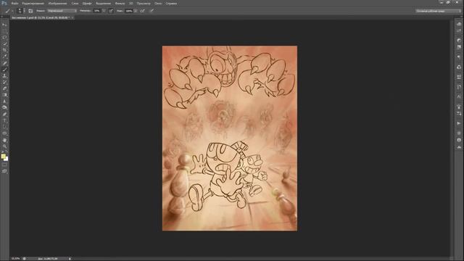Select the Gradient tool
The image size is (464, 261).
[4, 95]
